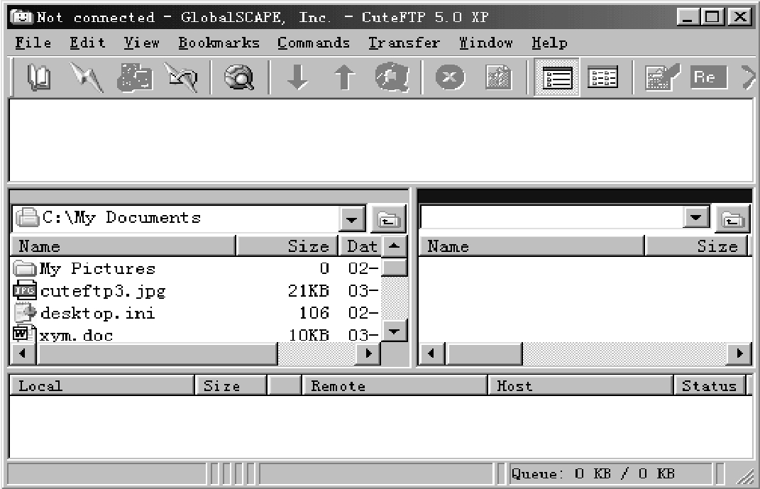Click queue Host column header
Image resolution: width=760 pixels, height=489 pixels.
[580, 386]
